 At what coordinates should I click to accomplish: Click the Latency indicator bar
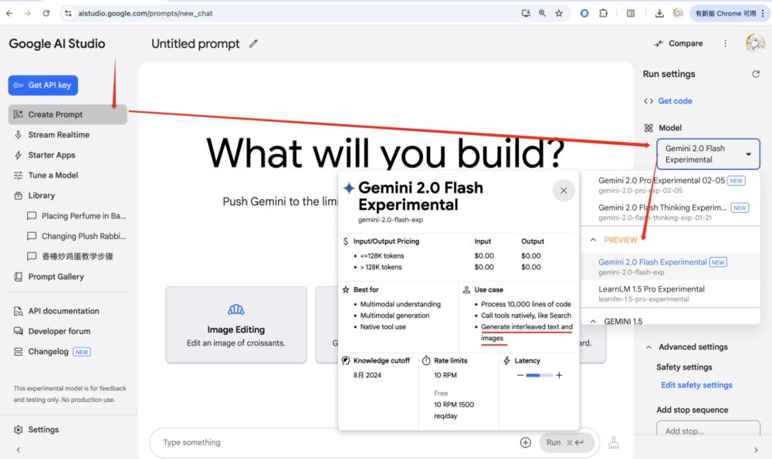coord(539,376)
